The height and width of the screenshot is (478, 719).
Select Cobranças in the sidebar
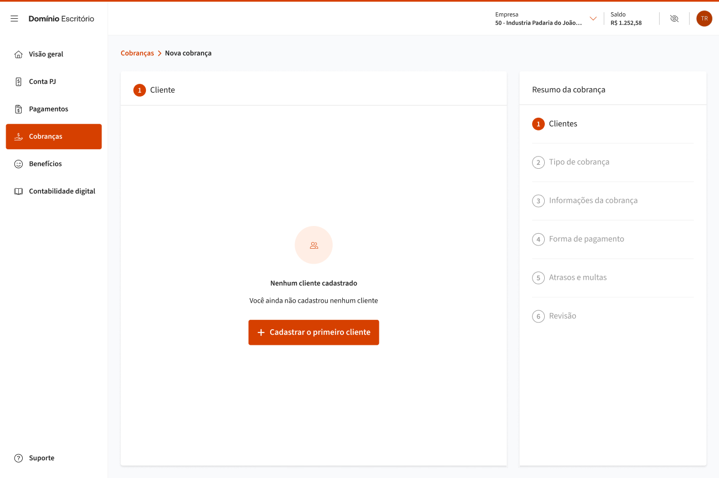click(54, 137)
